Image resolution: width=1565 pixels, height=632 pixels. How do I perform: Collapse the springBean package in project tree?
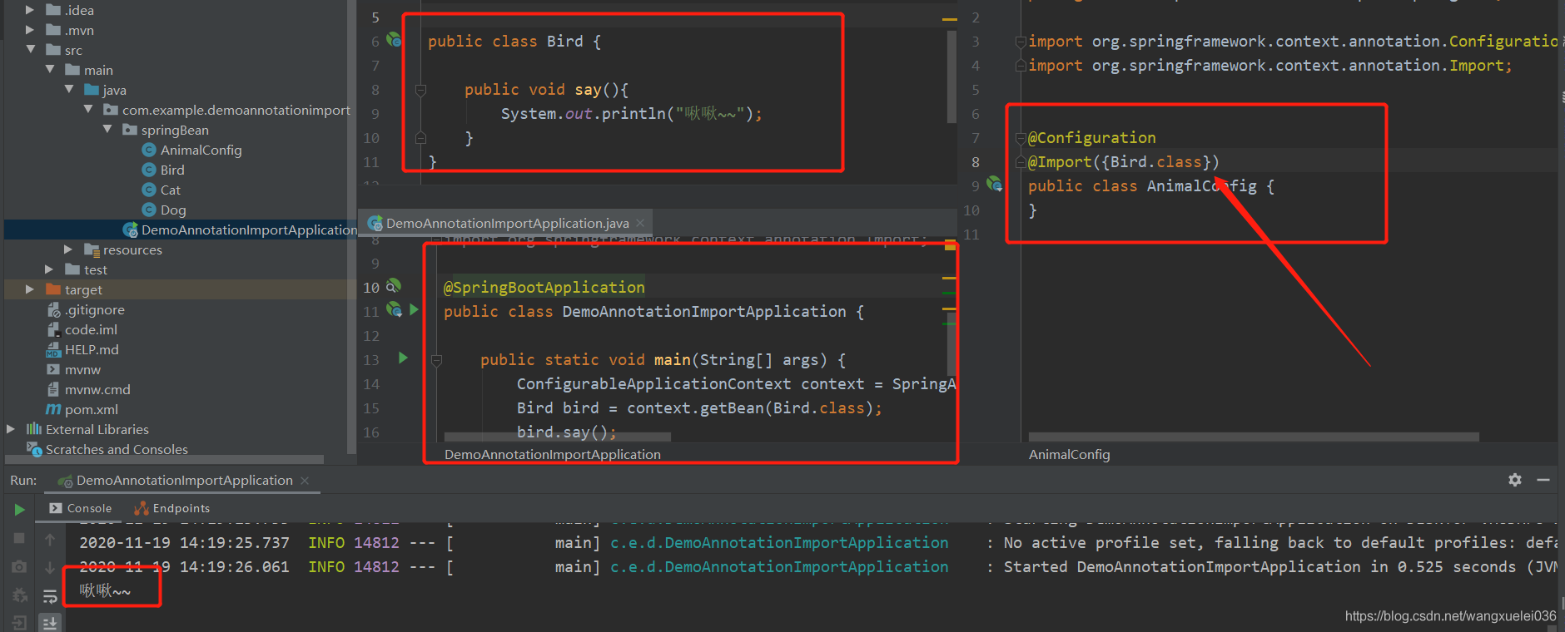tap(107, 130)
